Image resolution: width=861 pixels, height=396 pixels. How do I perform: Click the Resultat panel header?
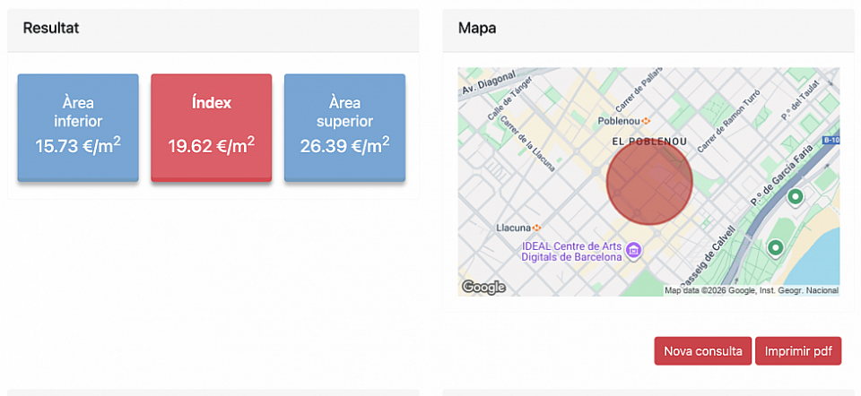tap(51, 28)
